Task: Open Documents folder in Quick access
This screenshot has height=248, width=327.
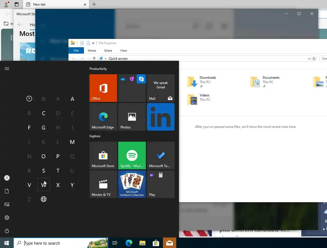Action: point(265,81)
